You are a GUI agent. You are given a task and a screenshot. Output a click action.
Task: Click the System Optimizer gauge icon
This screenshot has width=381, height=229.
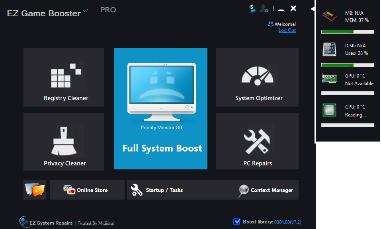257,76
